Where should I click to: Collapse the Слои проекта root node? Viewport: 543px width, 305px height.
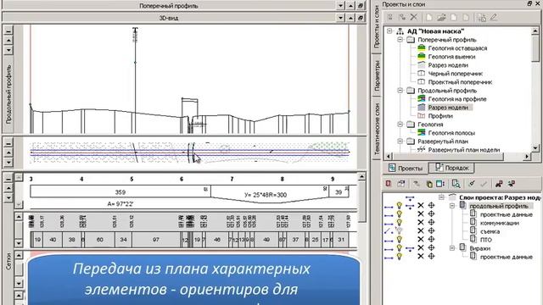tap(441, 197)
